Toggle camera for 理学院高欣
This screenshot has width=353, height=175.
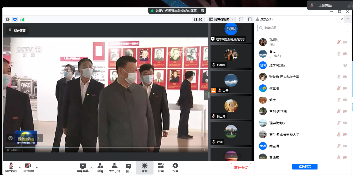(345, 123)
